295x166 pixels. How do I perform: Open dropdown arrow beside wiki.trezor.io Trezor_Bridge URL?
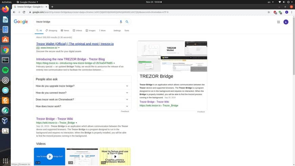point(76,123)
